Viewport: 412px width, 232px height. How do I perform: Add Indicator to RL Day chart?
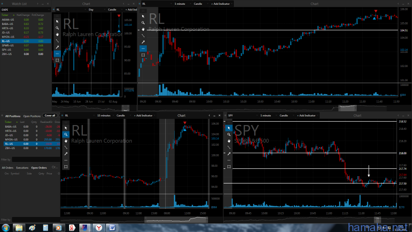tap(131, 10)
